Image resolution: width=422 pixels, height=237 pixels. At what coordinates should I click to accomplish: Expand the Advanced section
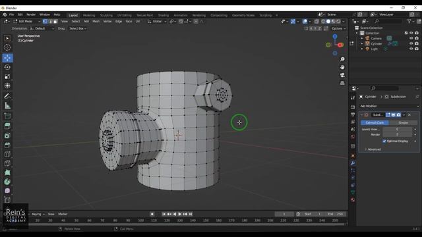[373, 149]
